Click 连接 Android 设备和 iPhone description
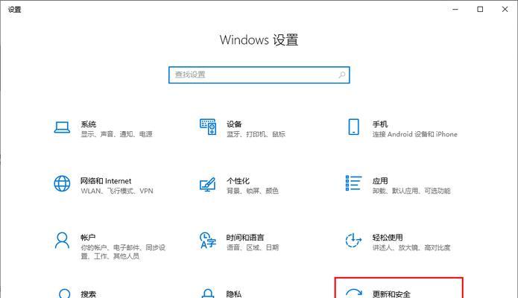This screenshot has width=518, height=298. 415,134
